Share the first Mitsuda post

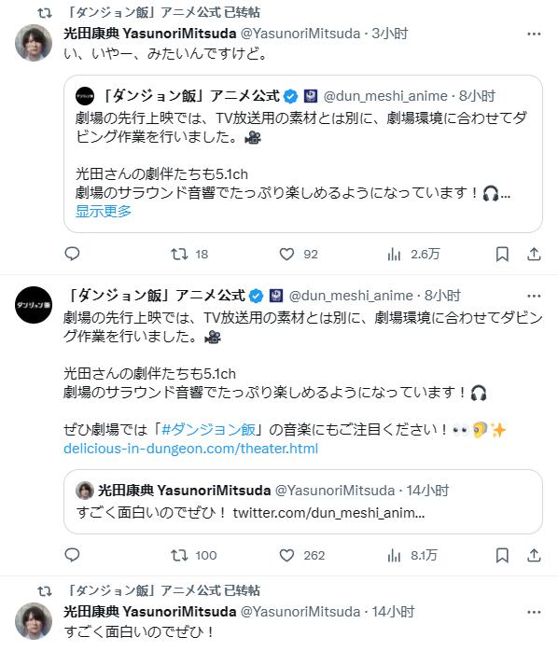pos(534,254)
